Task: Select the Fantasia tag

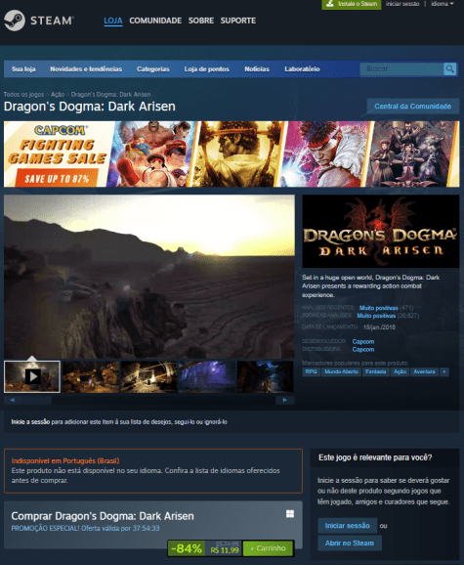Action: point(375,371)
